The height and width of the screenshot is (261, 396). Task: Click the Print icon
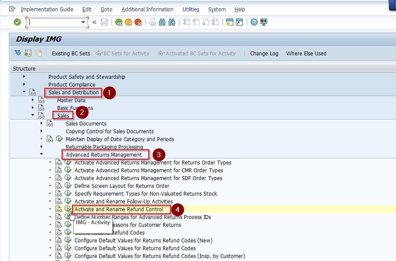[152, 22]
